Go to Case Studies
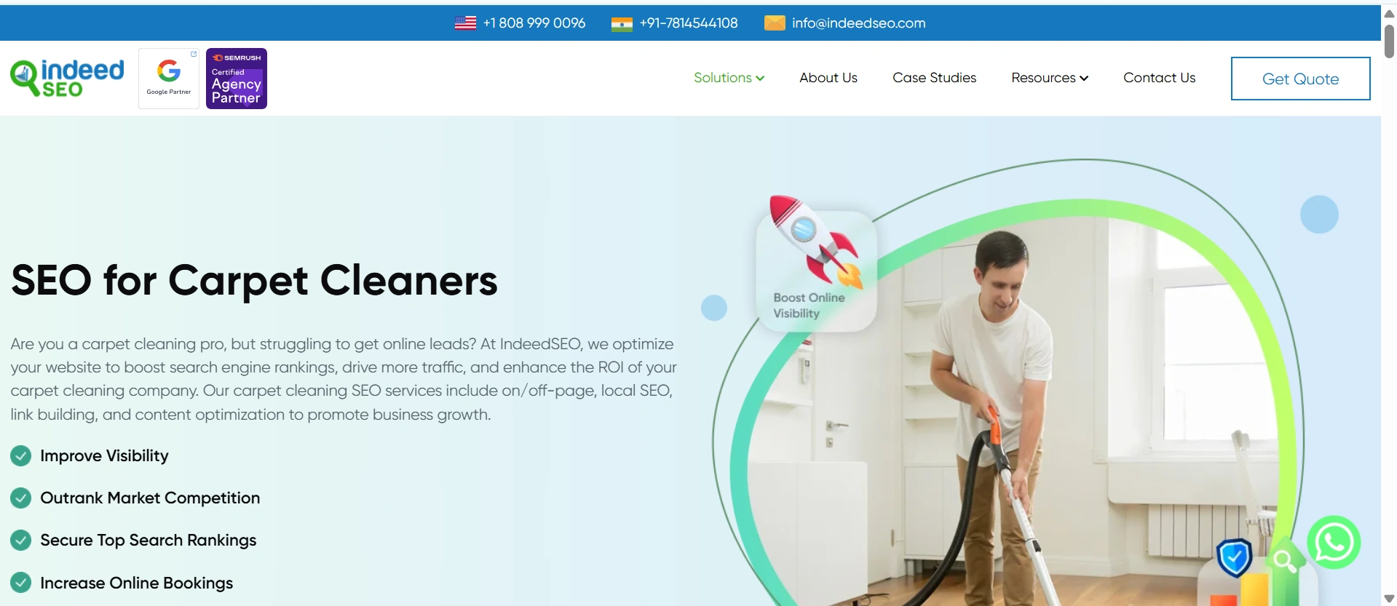The width and height of the screenshot is (1397, 606). 935,78
